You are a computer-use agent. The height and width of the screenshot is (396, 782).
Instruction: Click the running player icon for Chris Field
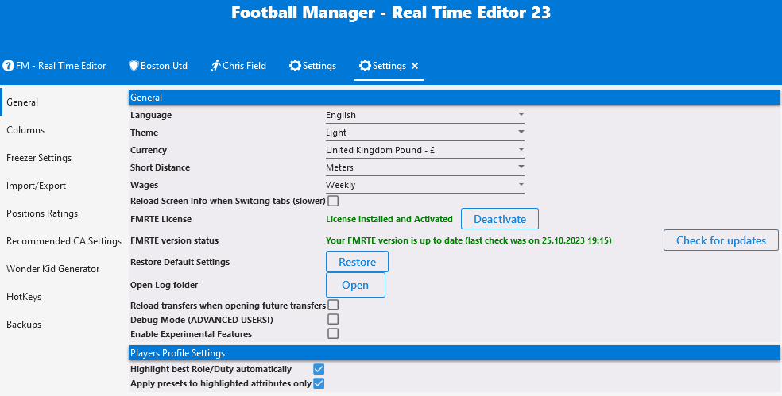(x=215, y=66)
